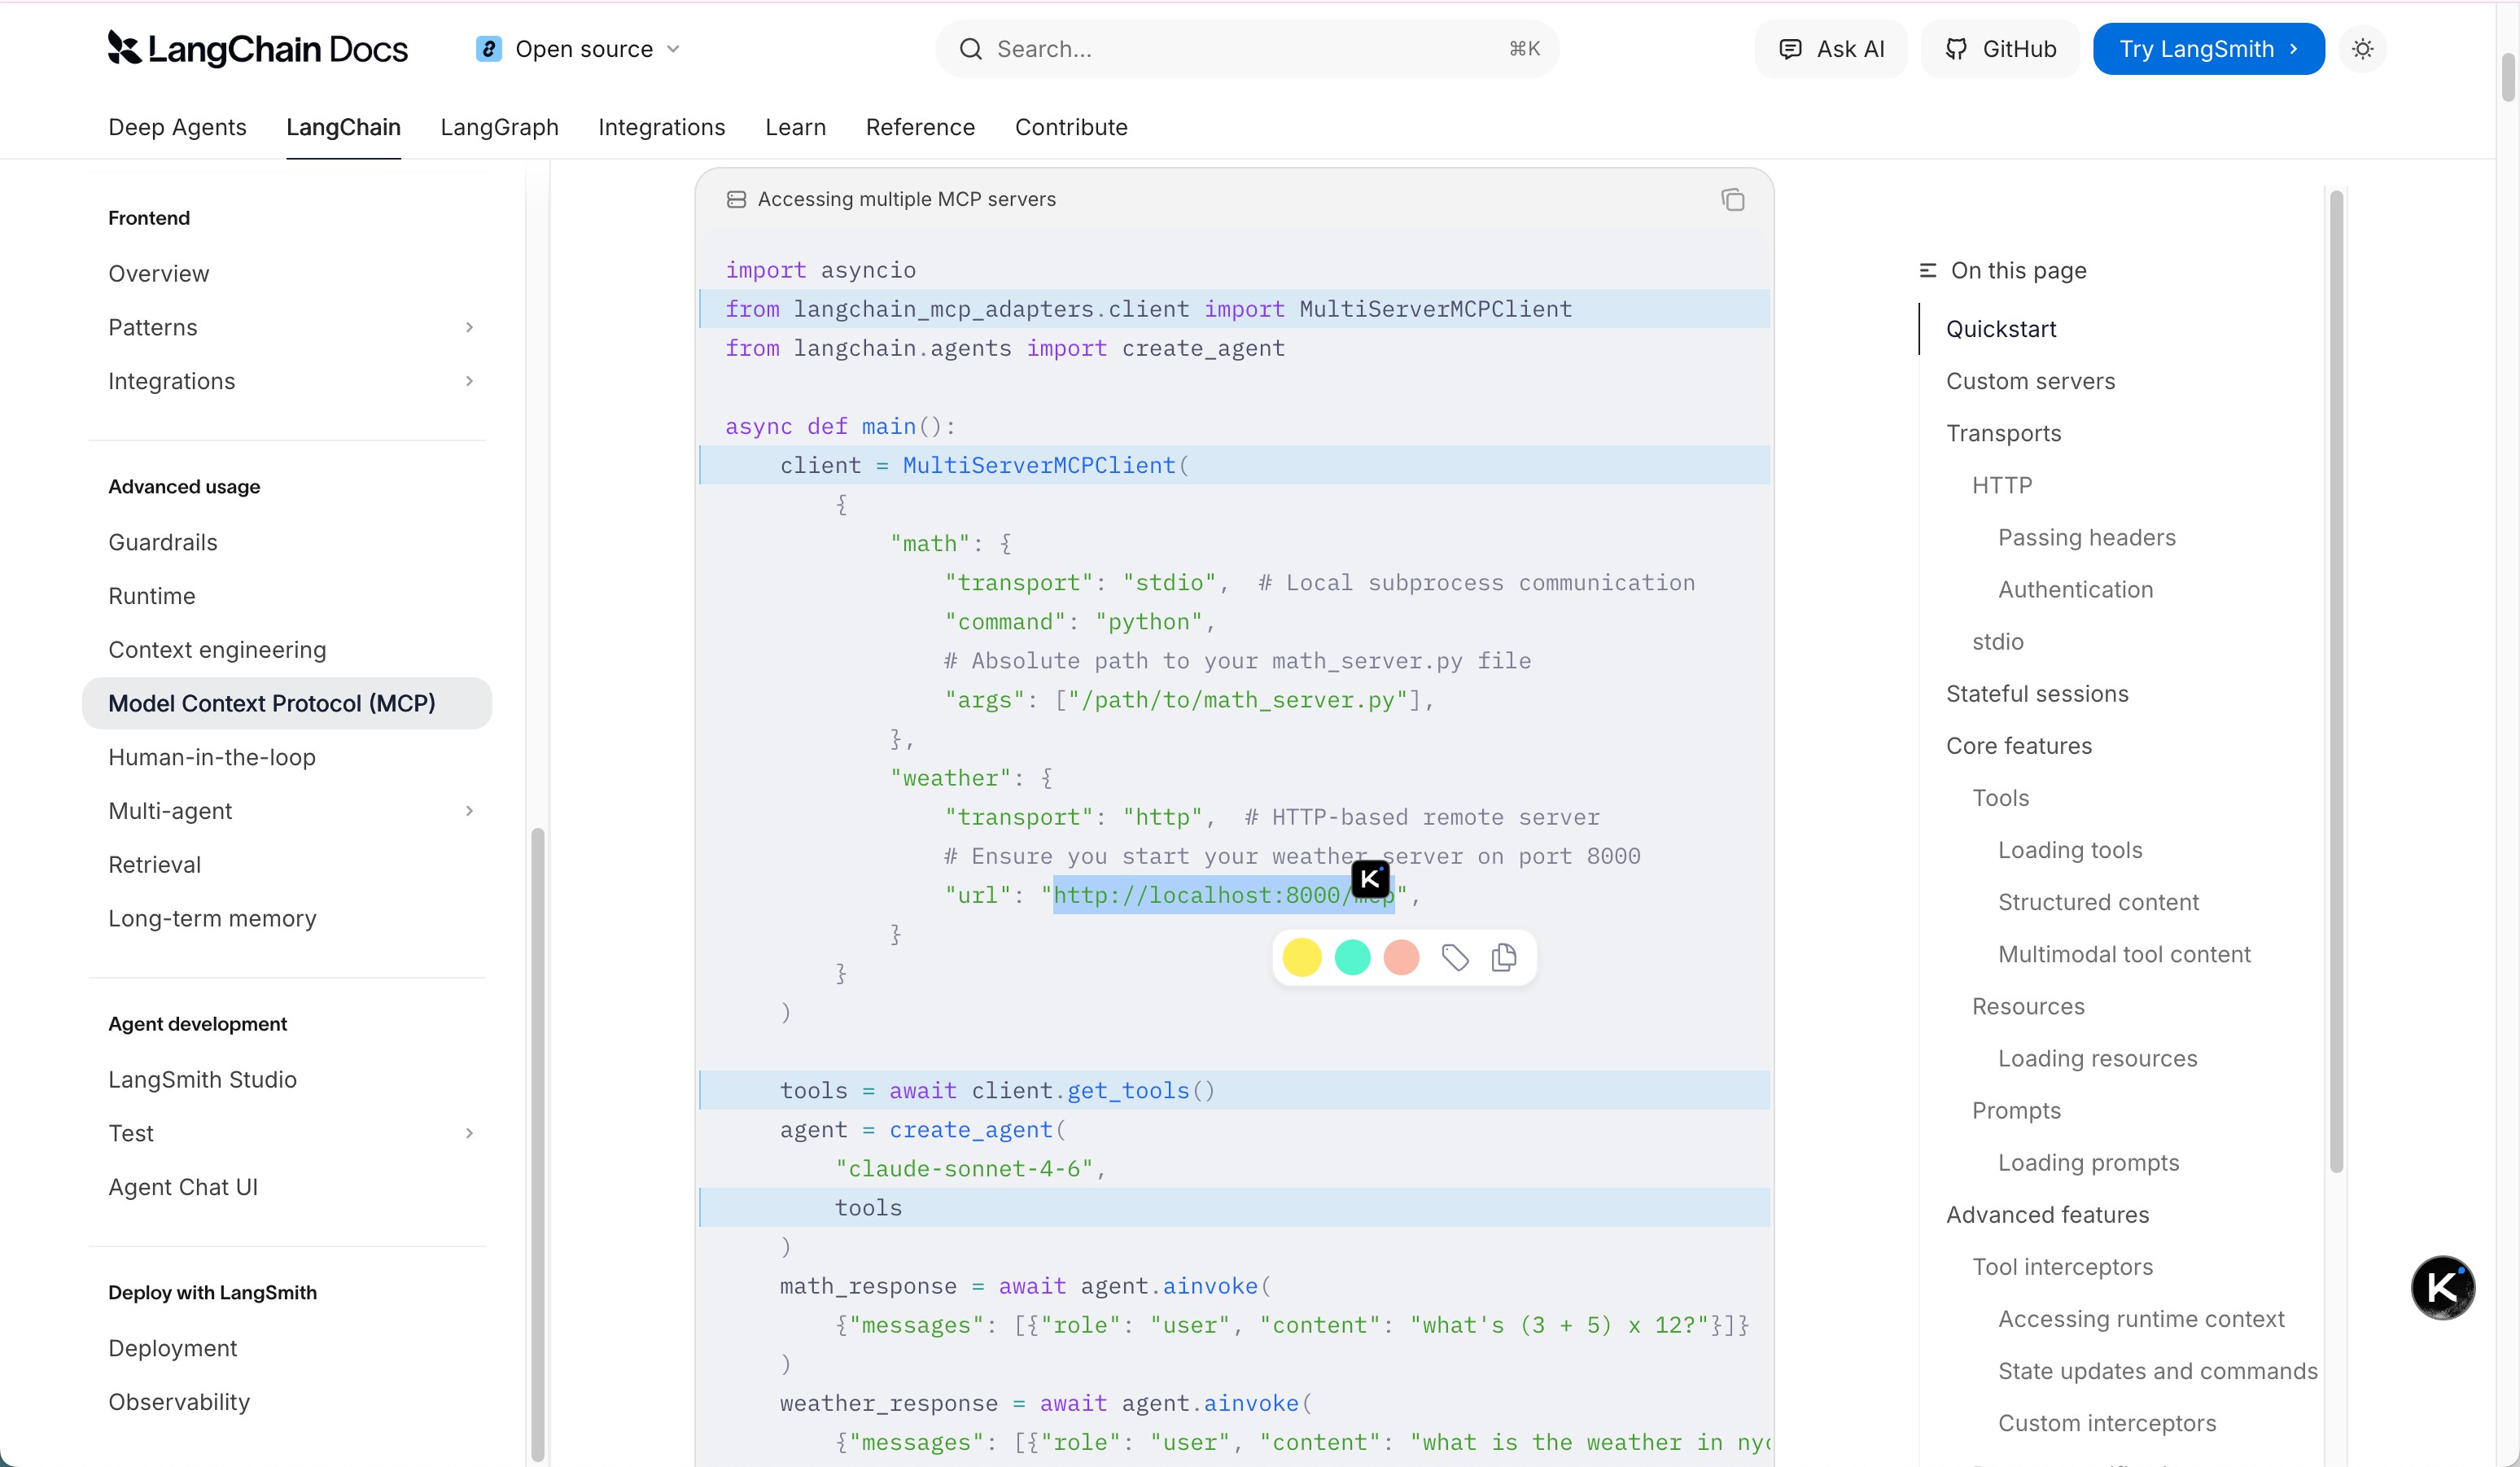This screenshot has height=1467, width=2520.
Task: Jump to Stateful sessions section
Action: [x=2037, y=693]
